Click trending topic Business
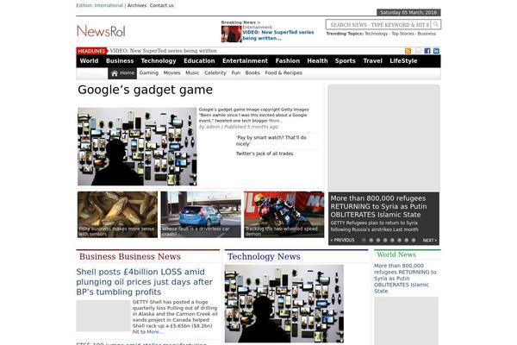The width and height of the screenshot is (517, 345). coord(427,34)
